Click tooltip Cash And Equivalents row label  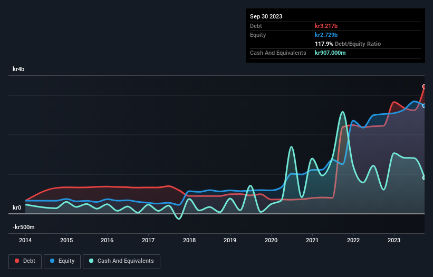tap(278, 53)
